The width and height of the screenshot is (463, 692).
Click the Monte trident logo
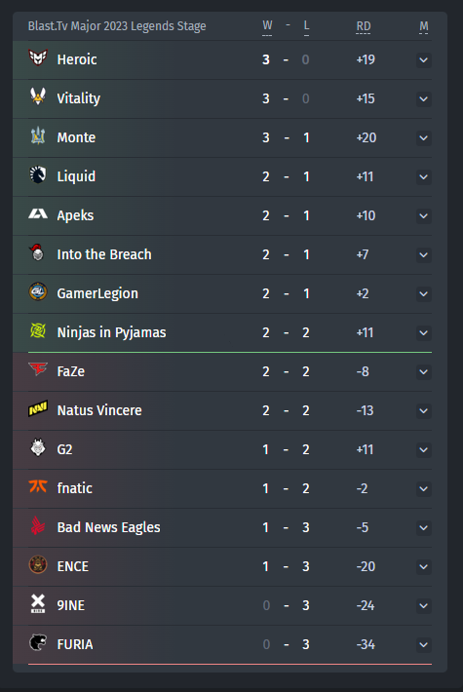38,135
